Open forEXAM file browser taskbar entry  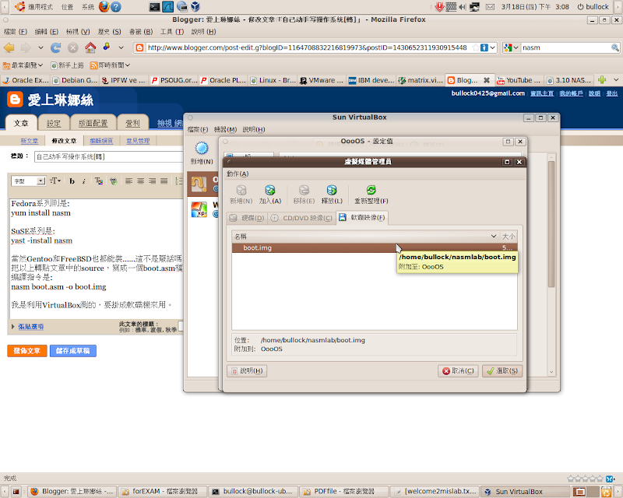coord(163,492)
